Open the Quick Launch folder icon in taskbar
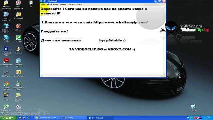Viewport: 213px width, 120px height. coord(20,118)
